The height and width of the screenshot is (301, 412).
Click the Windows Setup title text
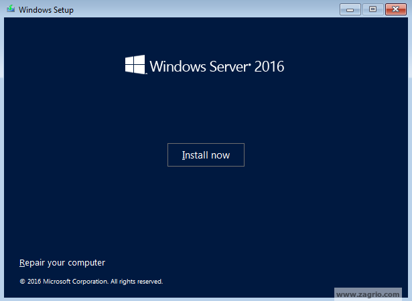46,10
